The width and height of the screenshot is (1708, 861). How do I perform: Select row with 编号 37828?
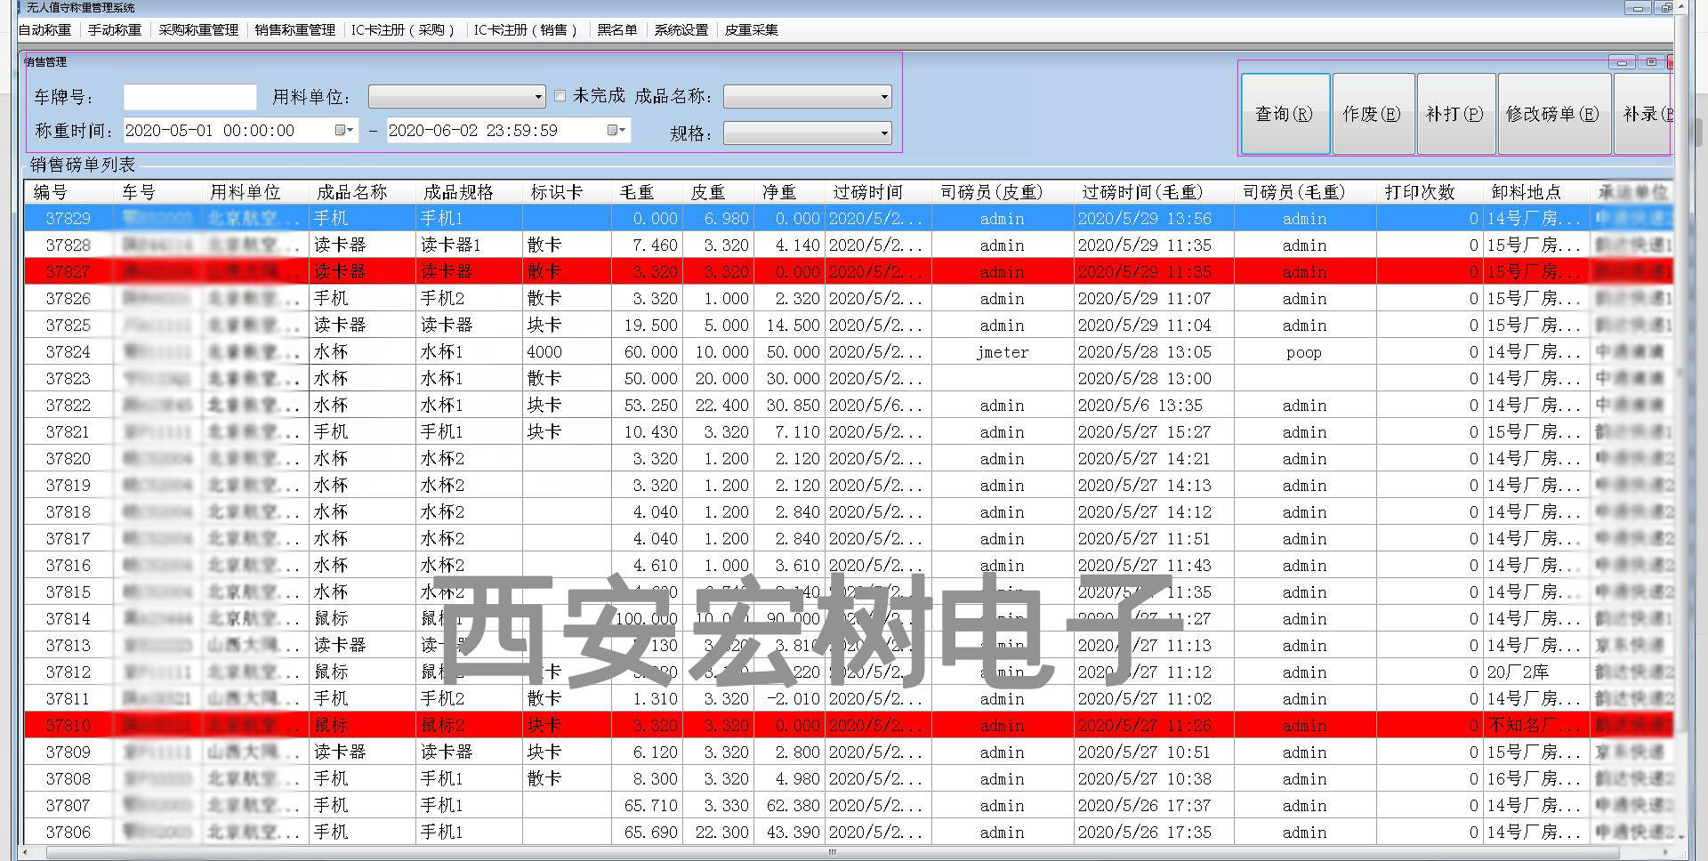(849, 245)
